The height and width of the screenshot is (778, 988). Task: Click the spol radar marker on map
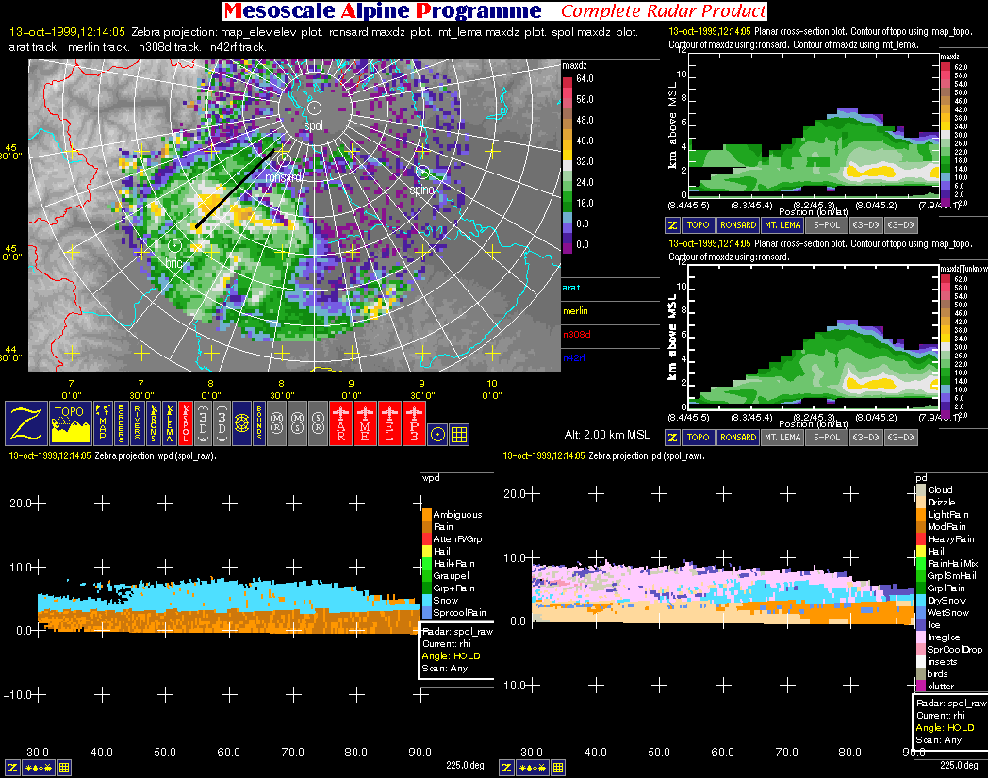tap(314, 109)
